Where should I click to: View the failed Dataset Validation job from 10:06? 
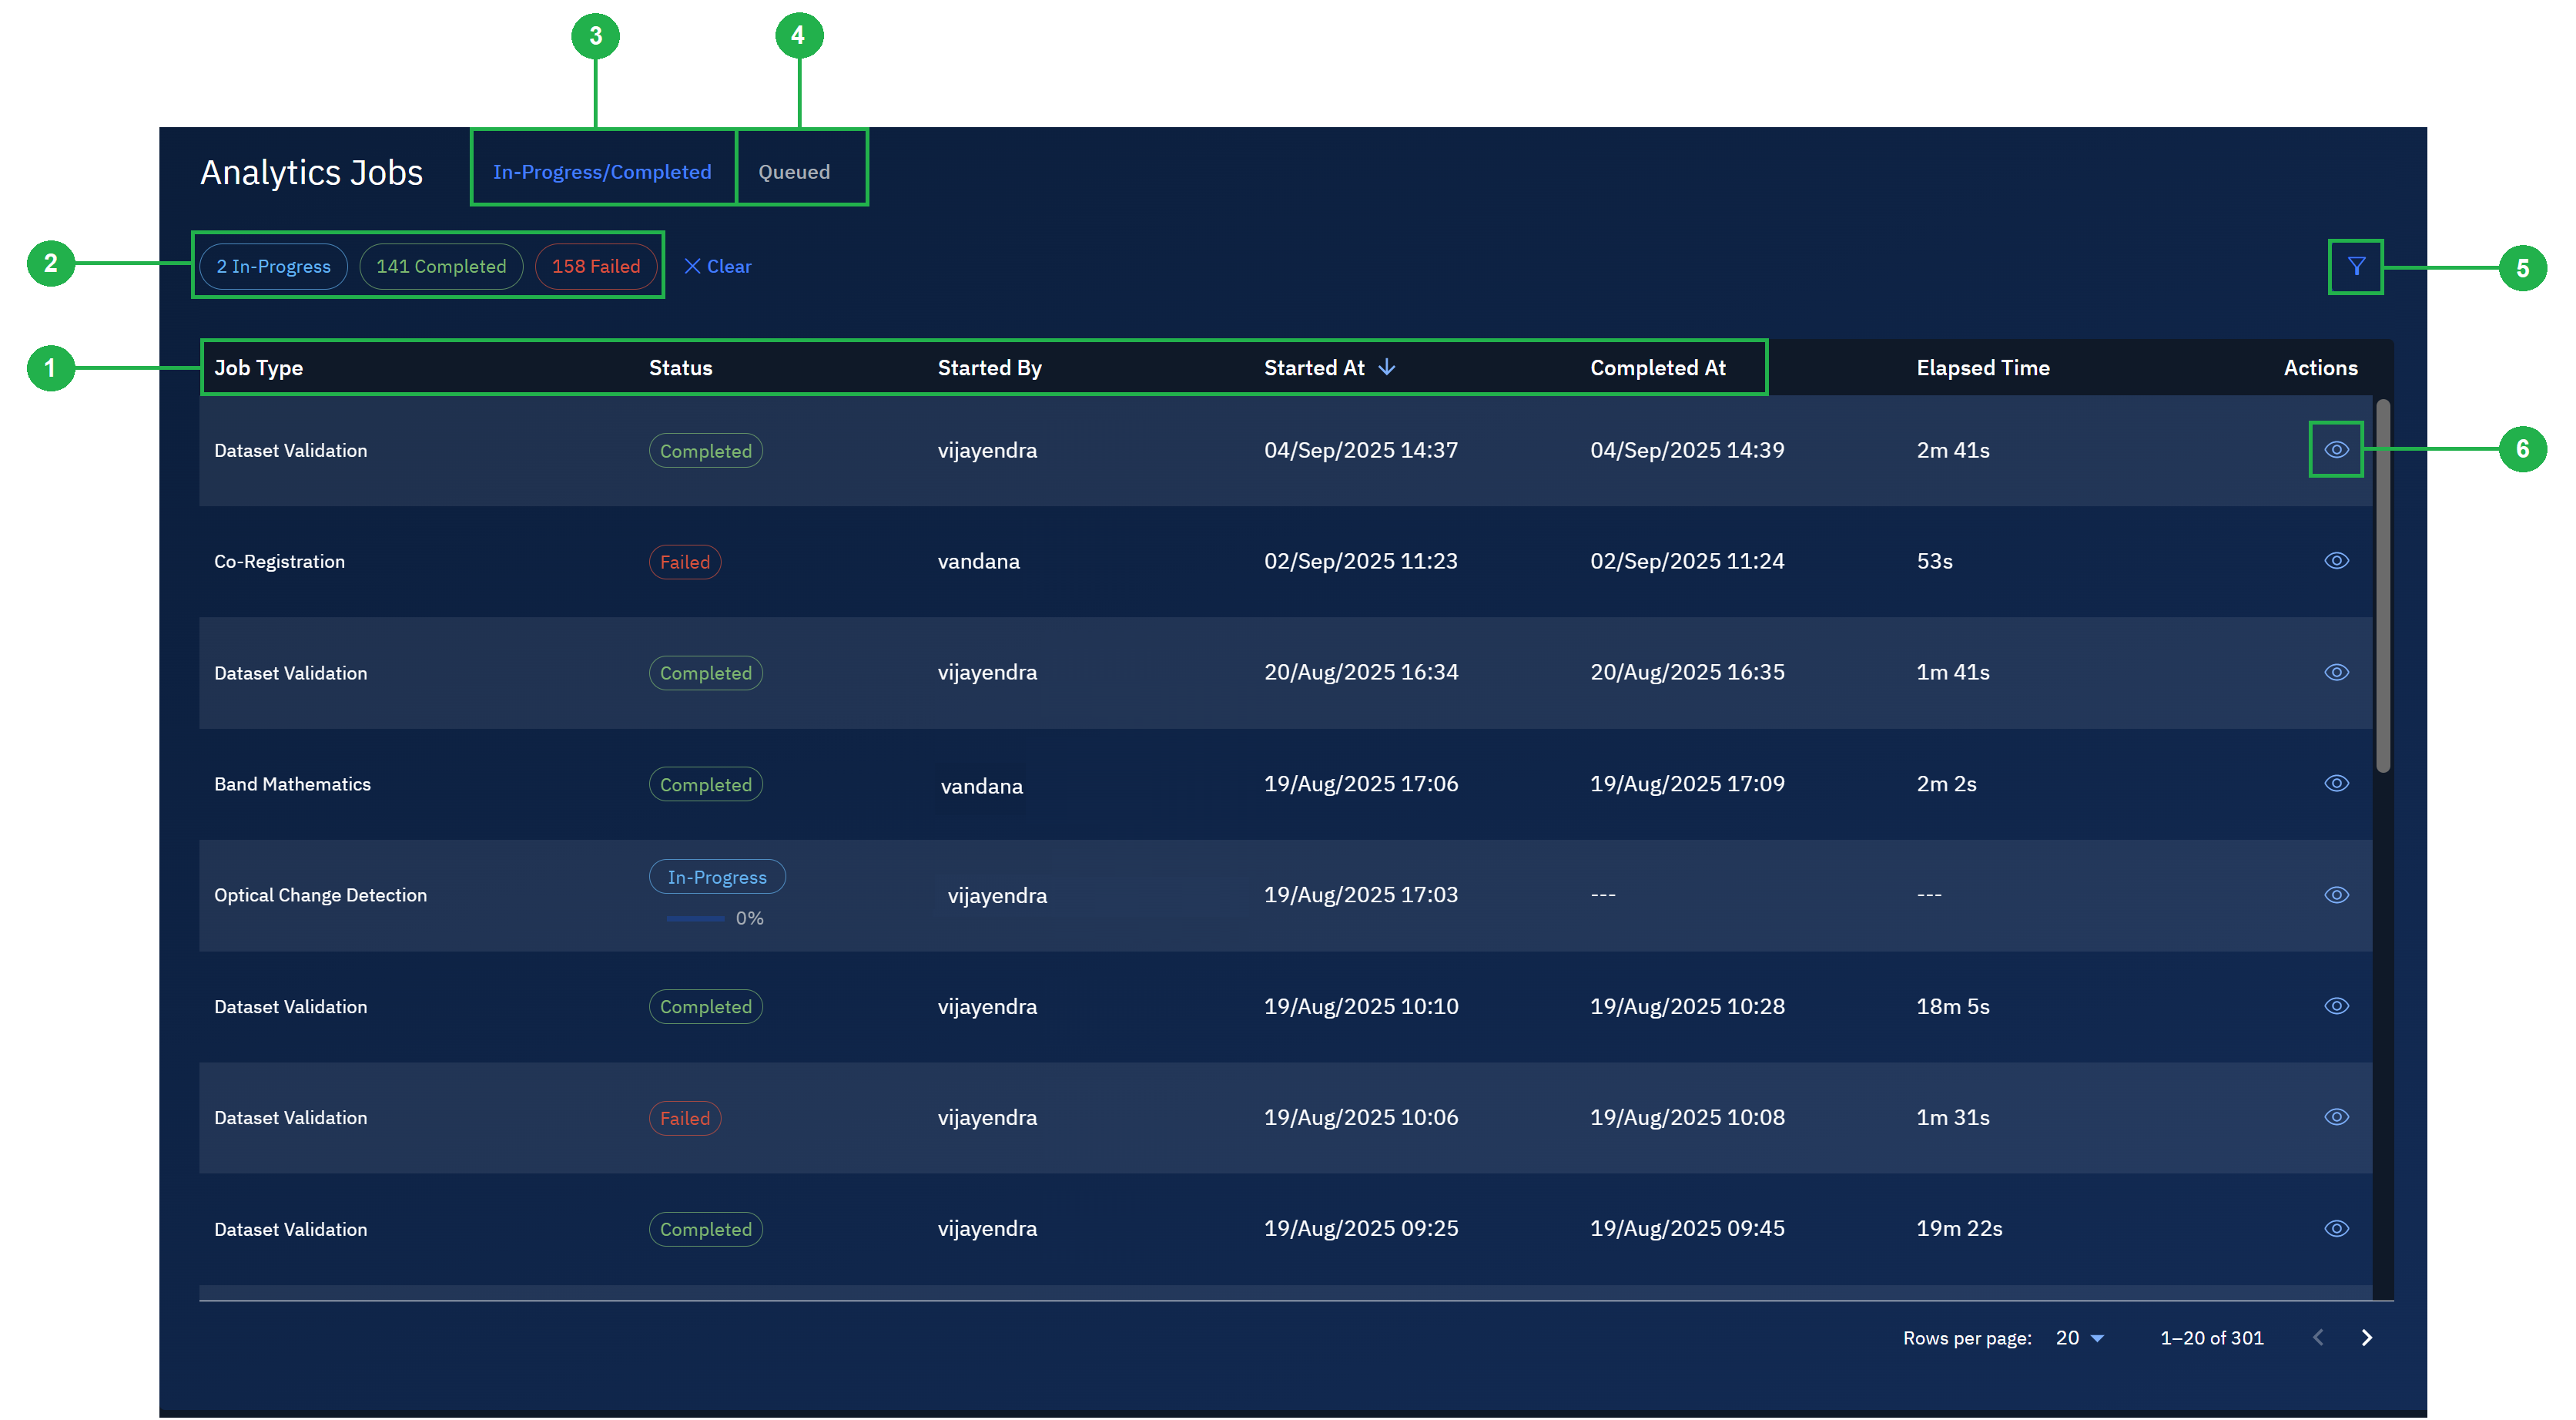click(x=2336, y=1116)
